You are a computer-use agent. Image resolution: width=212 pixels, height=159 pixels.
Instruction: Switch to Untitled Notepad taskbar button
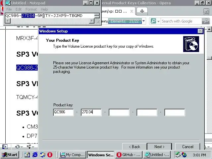pyautogui.click(x=157, y=155)
